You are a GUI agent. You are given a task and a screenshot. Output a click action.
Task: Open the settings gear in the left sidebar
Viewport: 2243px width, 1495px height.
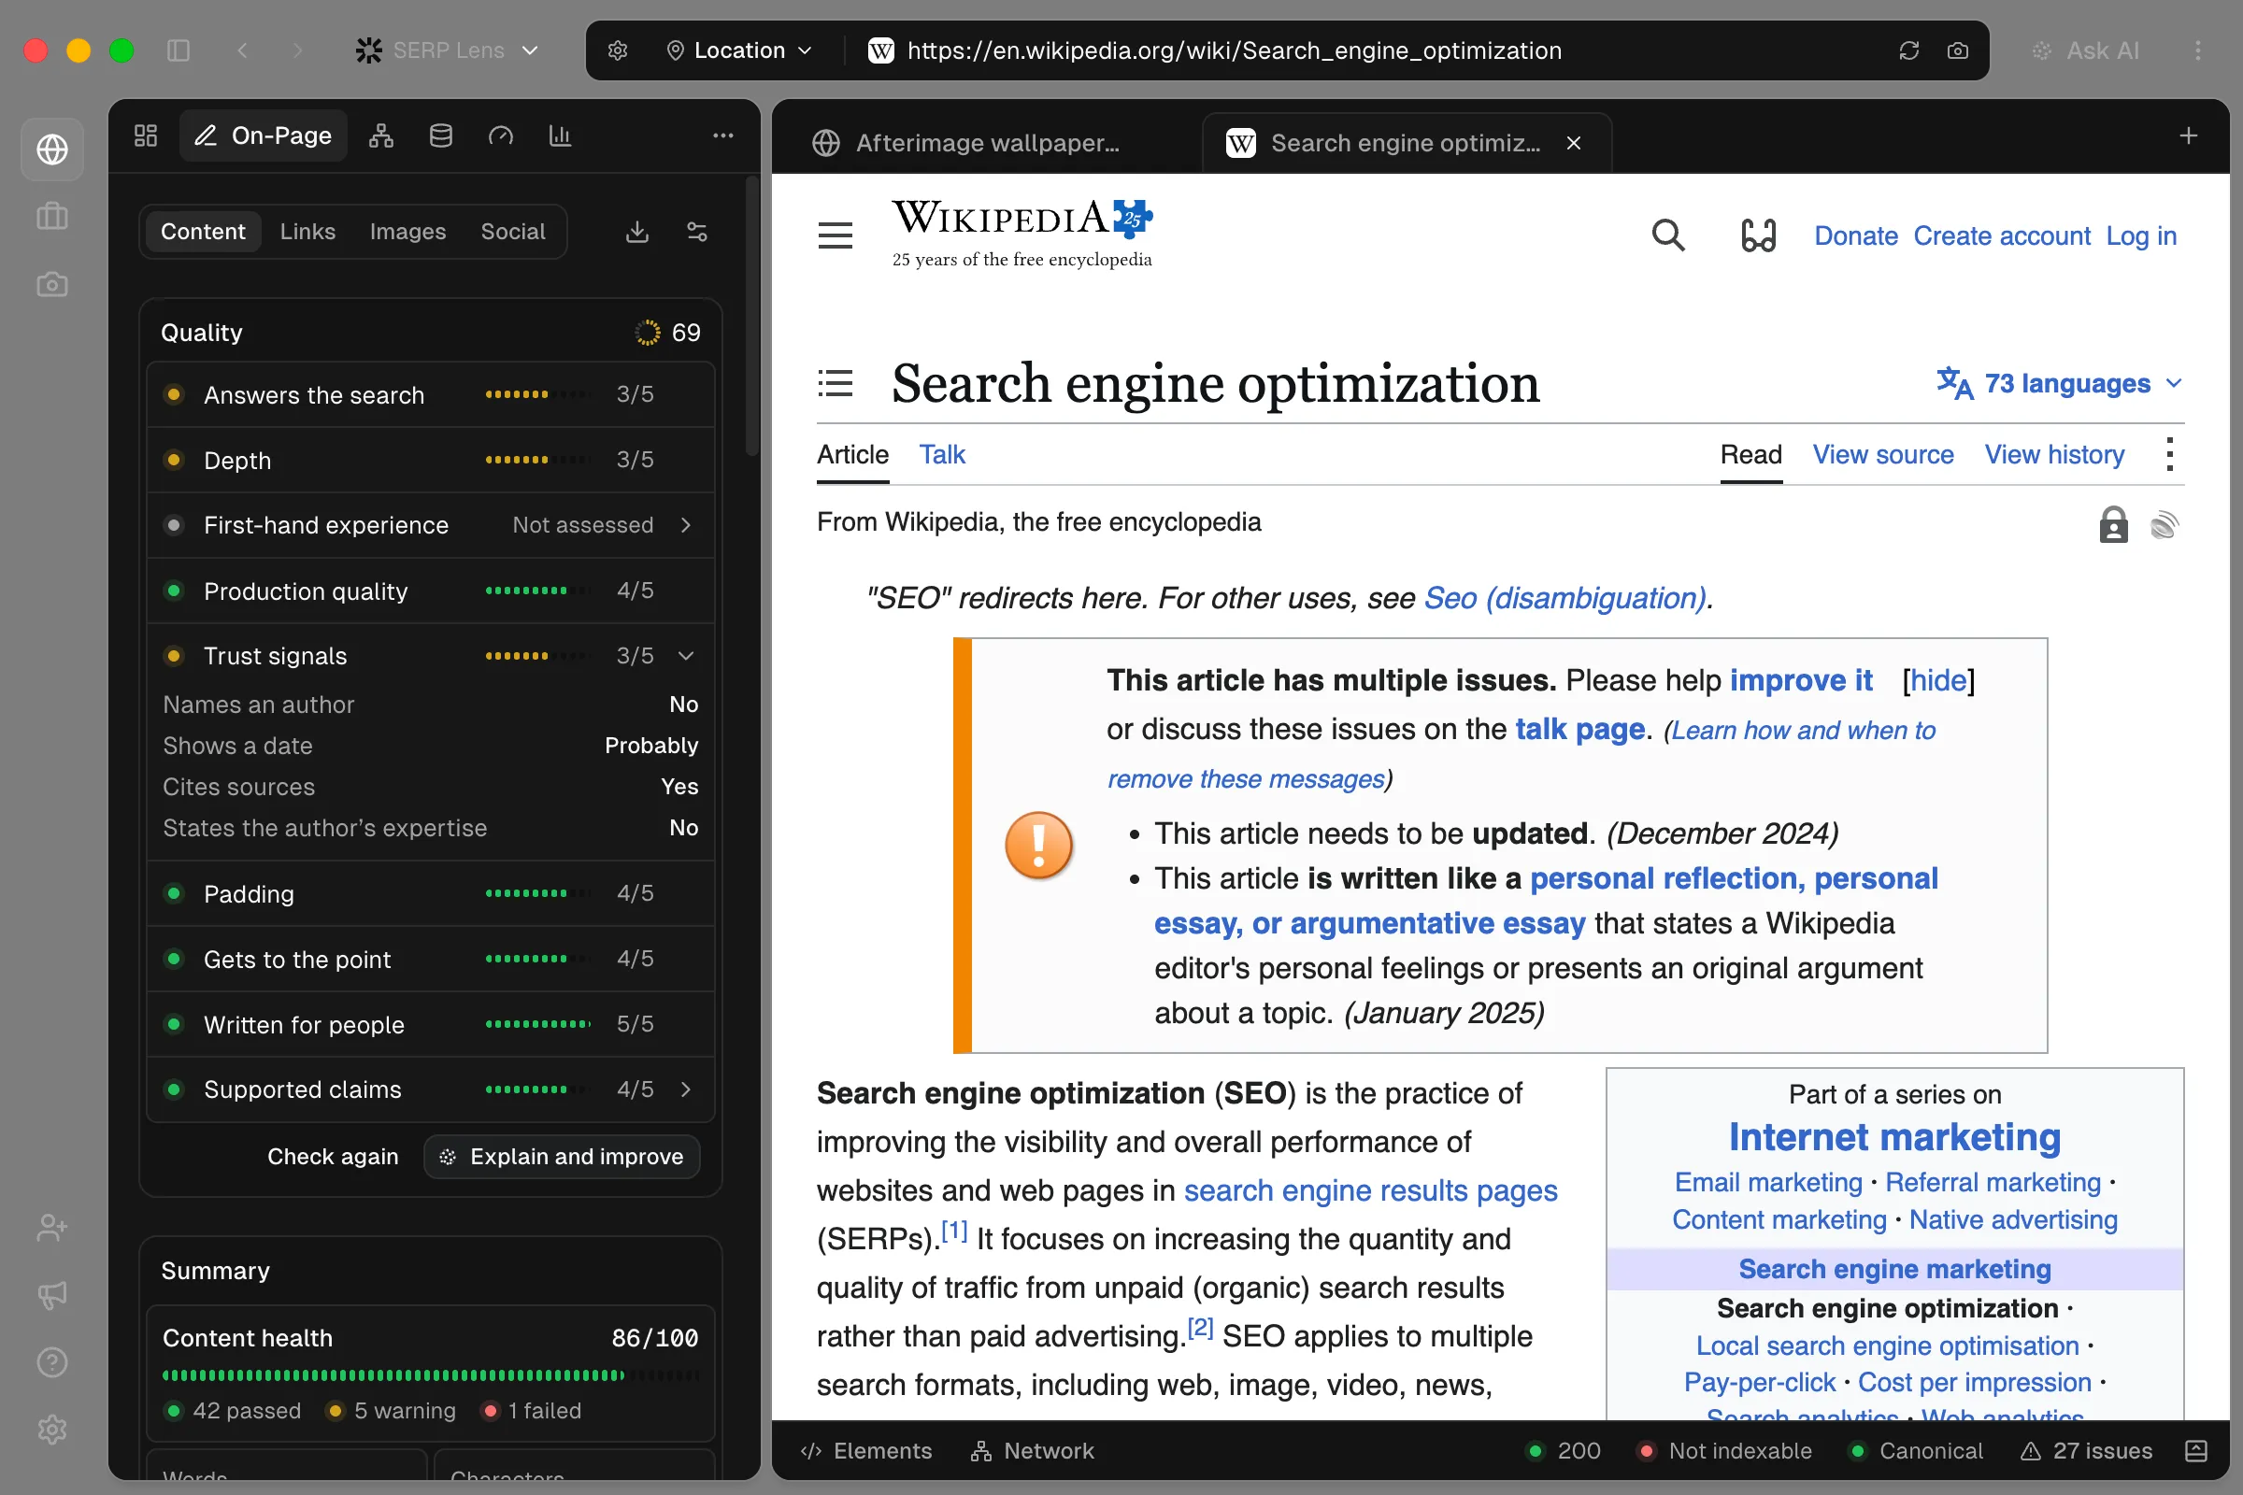click(x=52, y=1430)
